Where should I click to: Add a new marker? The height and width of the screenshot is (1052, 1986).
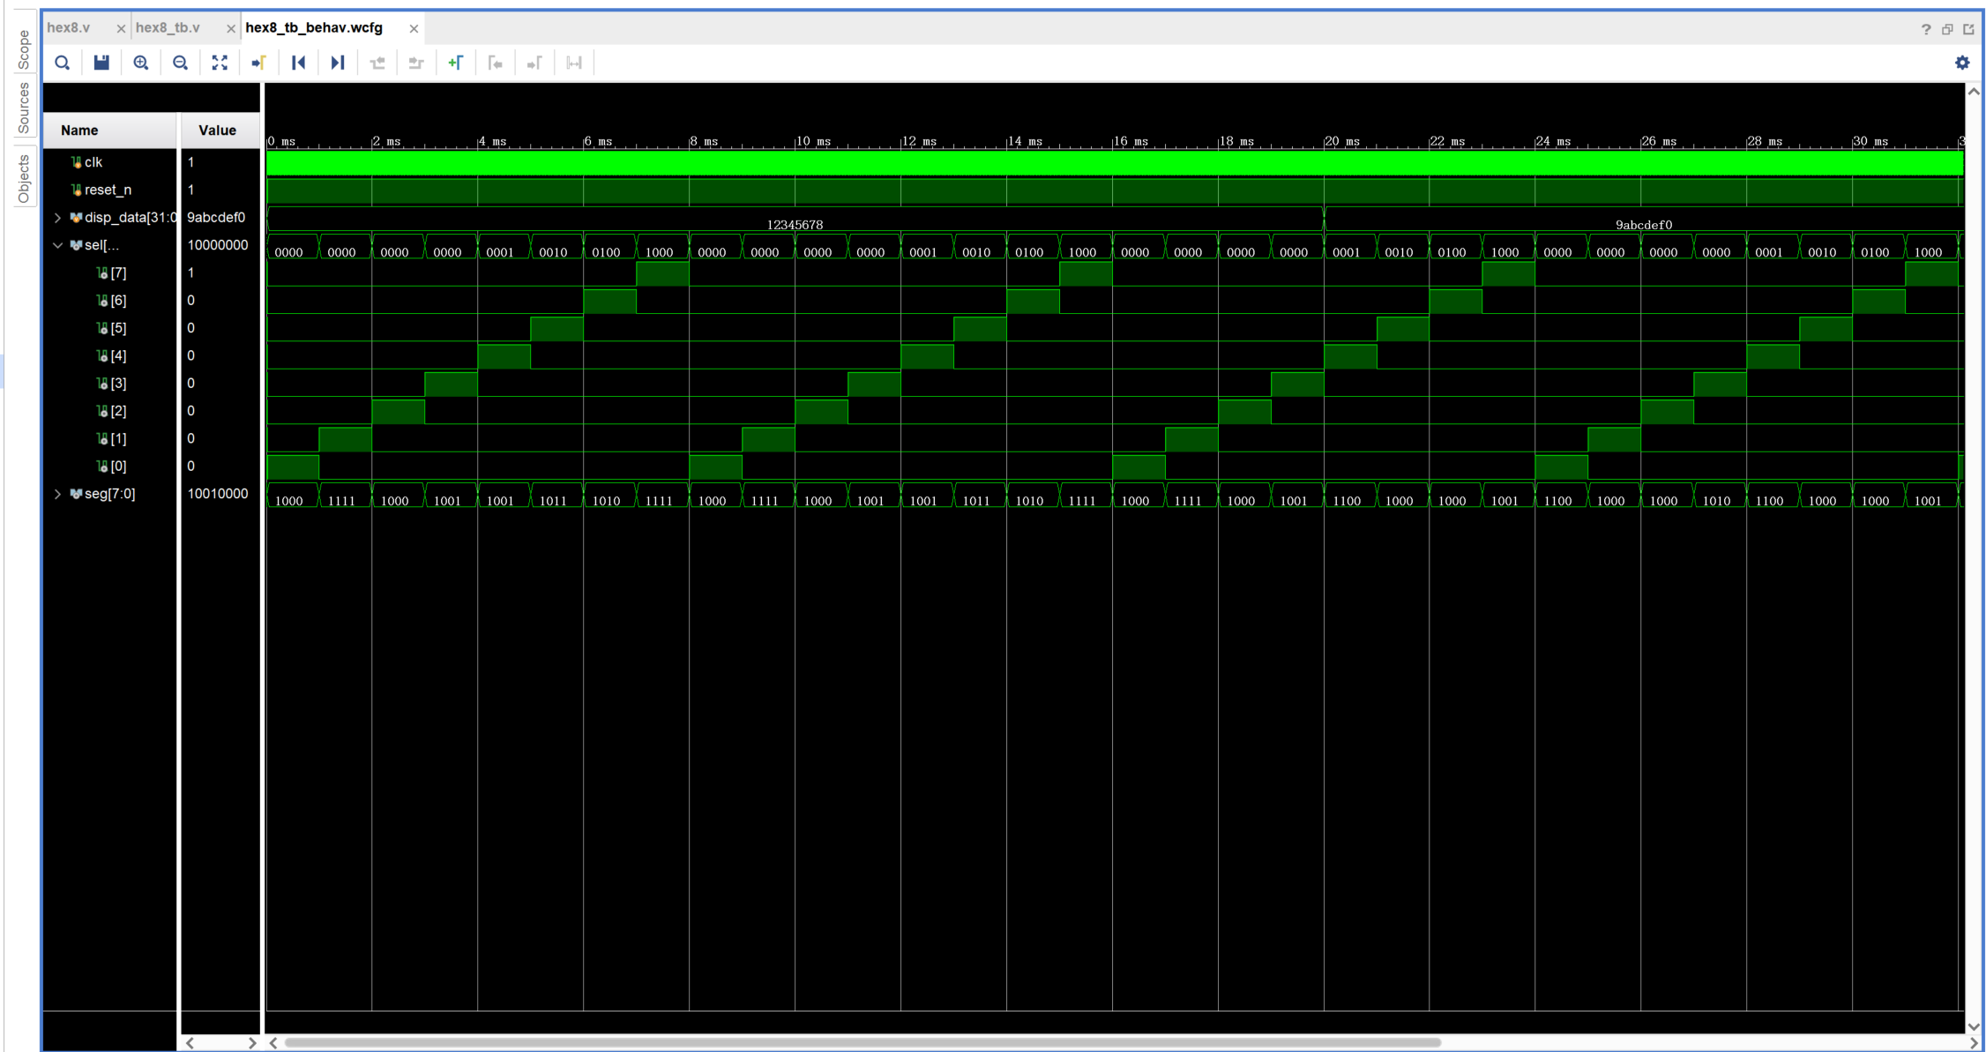point(455,63)
